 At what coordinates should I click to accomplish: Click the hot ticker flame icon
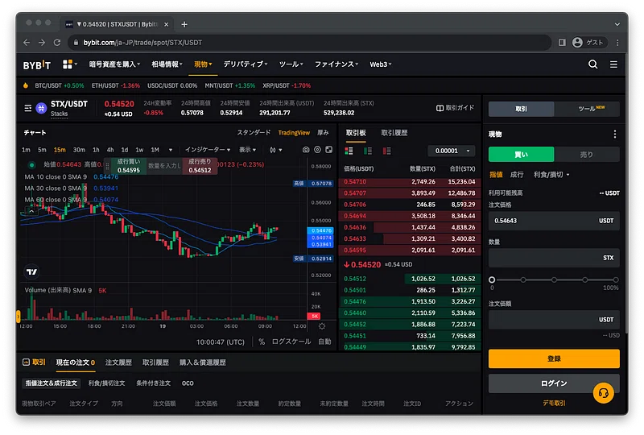click(26, 85)
